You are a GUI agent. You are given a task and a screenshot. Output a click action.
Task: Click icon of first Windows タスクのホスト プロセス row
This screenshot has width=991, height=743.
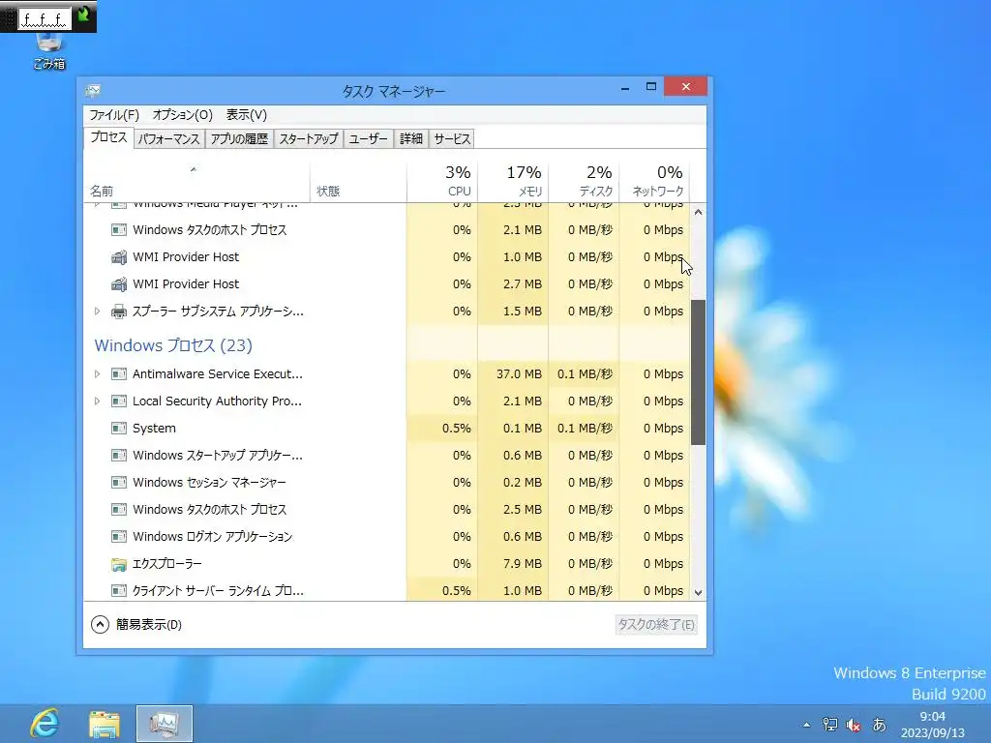(118, 230)
